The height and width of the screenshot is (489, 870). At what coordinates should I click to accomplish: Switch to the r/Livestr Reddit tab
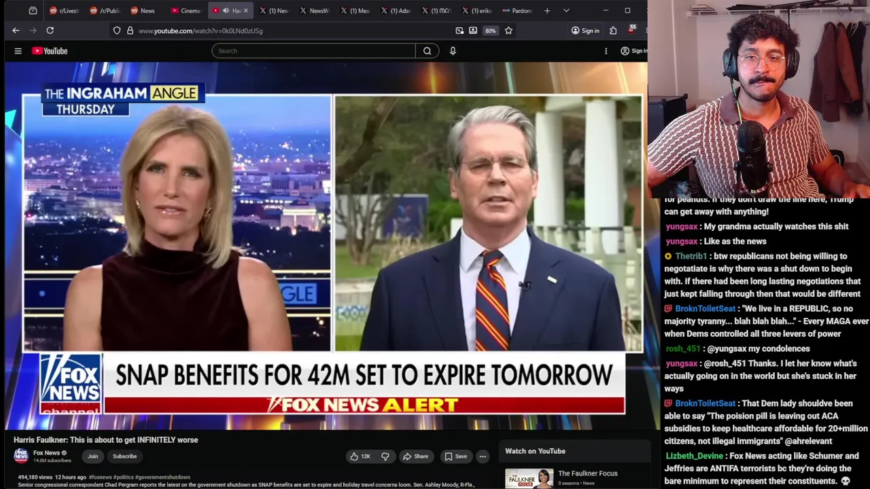tap(65, 11)
